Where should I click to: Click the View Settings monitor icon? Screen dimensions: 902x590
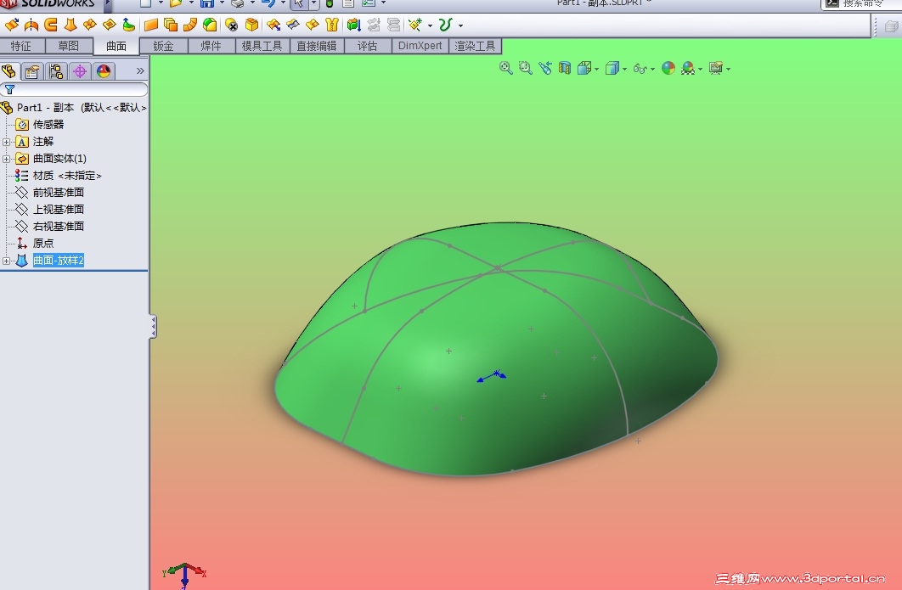coord(716,68)
